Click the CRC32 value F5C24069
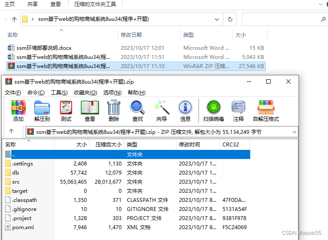Screen dimensions: 328x240 pos(235,227)
